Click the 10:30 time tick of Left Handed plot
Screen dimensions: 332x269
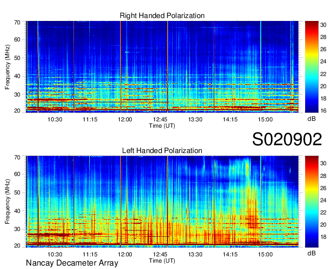[55, 254]
